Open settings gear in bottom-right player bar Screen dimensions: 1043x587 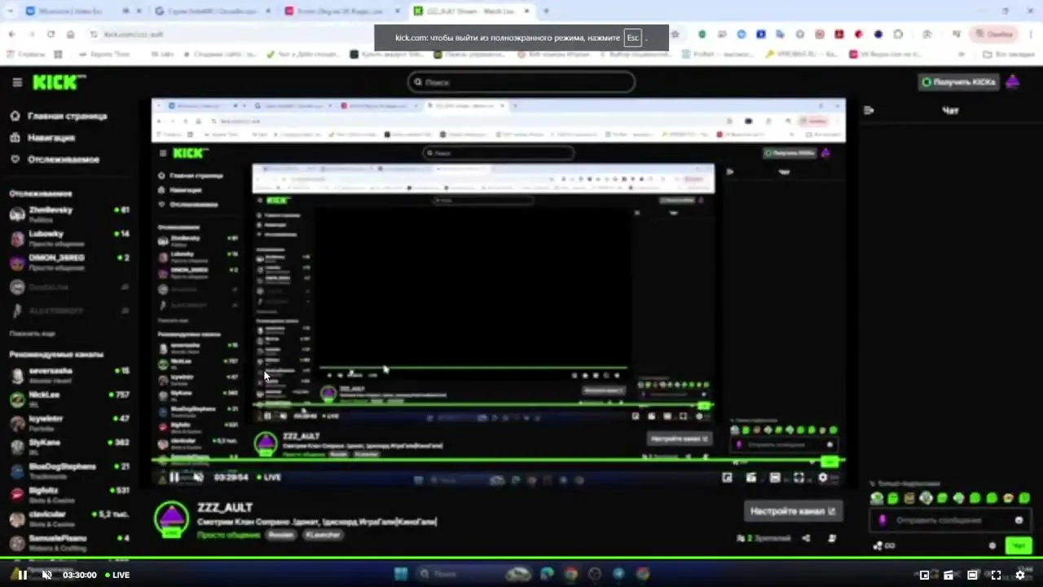[1019, 575]
